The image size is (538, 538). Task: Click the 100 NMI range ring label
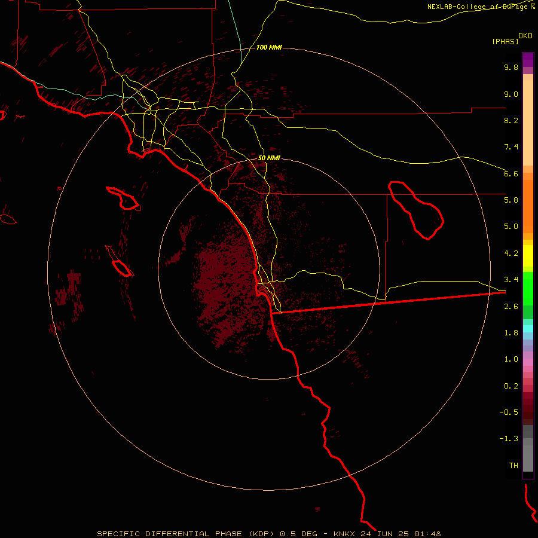click(x=269, y=47)
